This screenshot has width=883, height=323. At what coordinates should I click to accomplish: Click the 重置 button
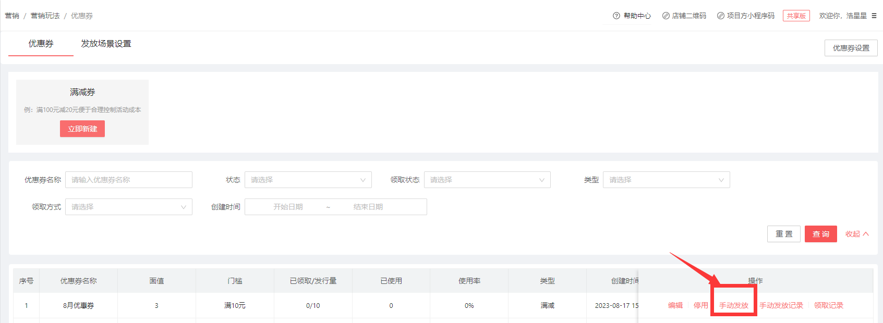click(x=783, y=234)
